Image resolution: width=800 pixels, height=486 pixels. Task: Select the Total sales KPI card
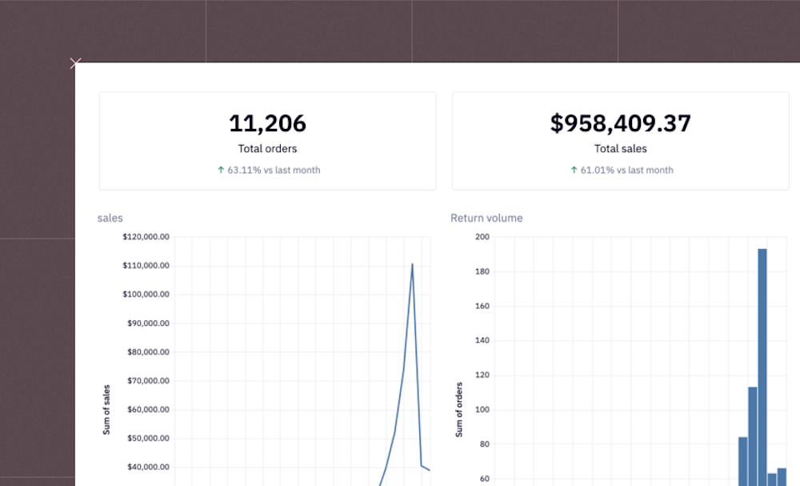point(621,141)
